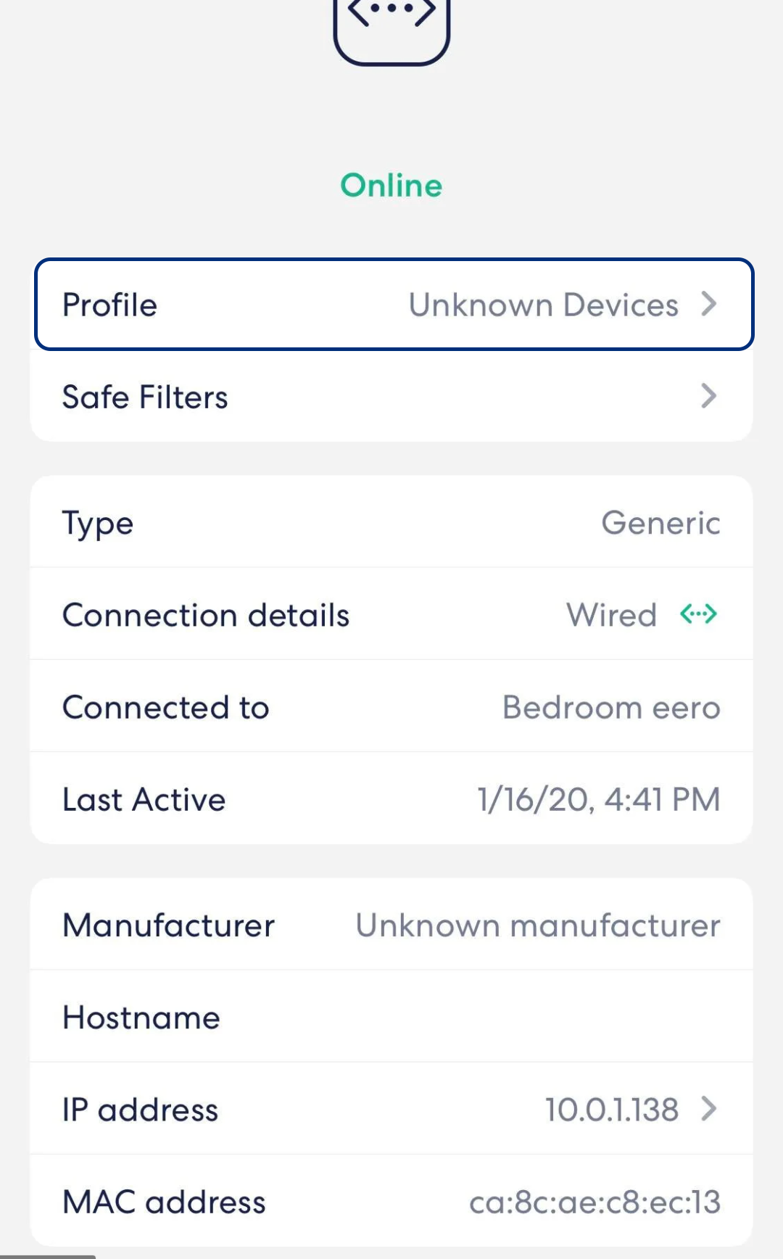Image resolution: width=783 pixels, height=1259 pixels.
Task: Click the Manufacturer row
Action: click(x=391, y=925)
